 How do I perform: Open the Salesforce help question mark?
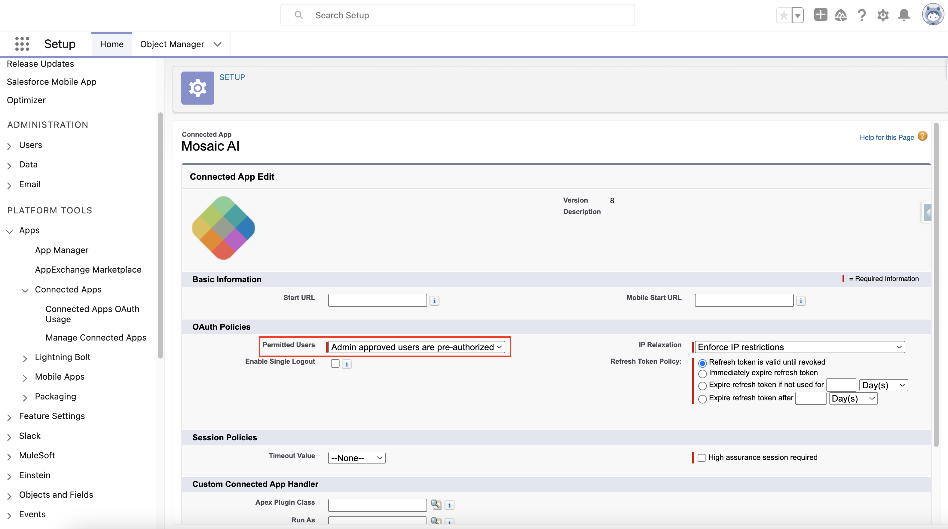click(x=861, y=15)
